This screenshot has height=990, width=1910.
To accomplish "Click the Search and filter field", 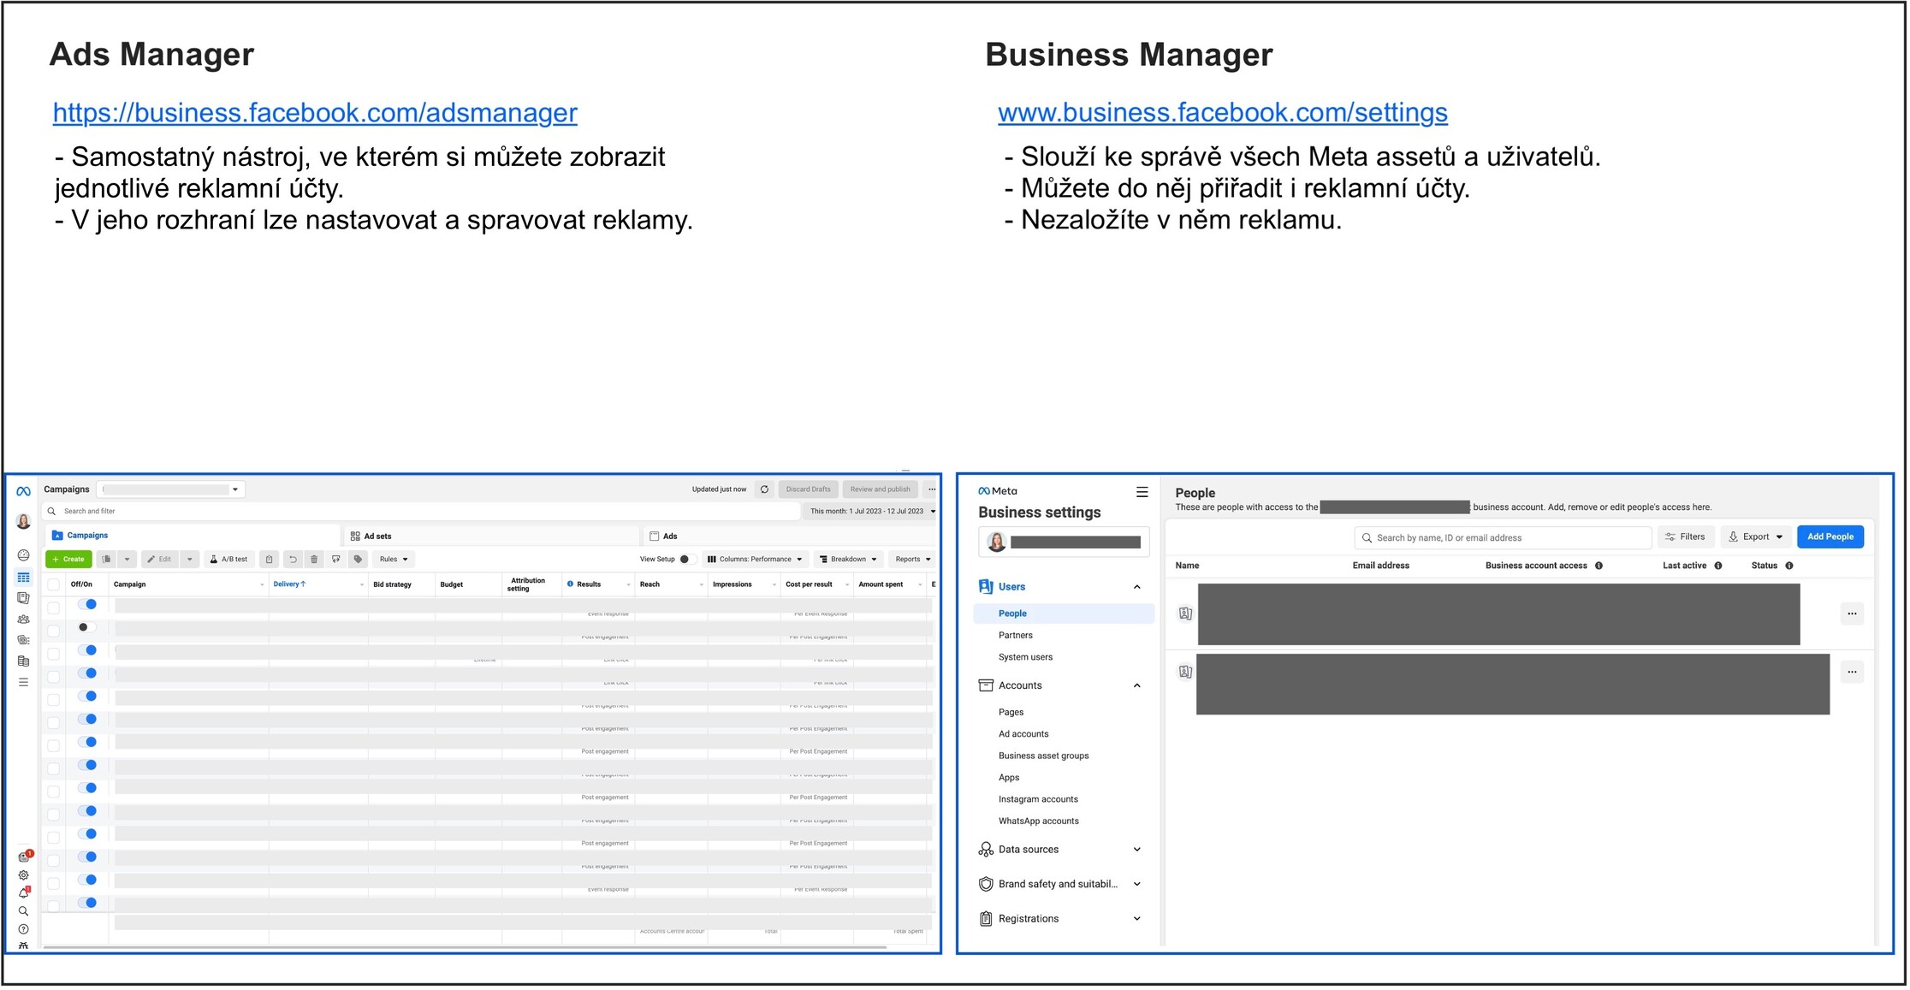I will click(421, 512).
